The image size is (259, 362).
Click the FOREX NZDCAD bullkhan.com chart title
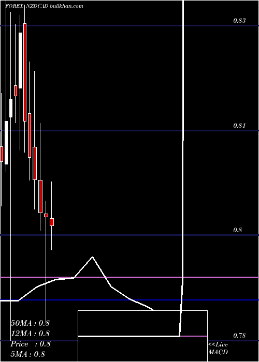coord(44,6)
